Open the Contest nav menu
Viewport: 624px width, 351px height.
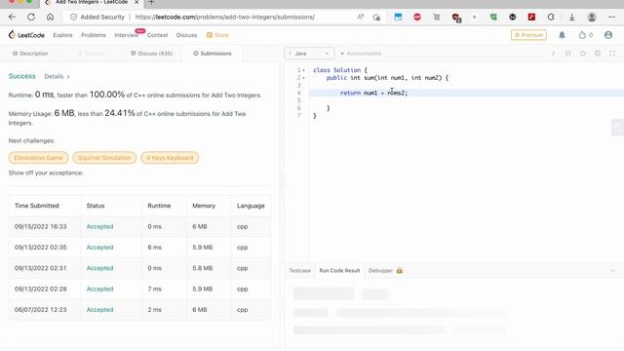pos(157,35)
